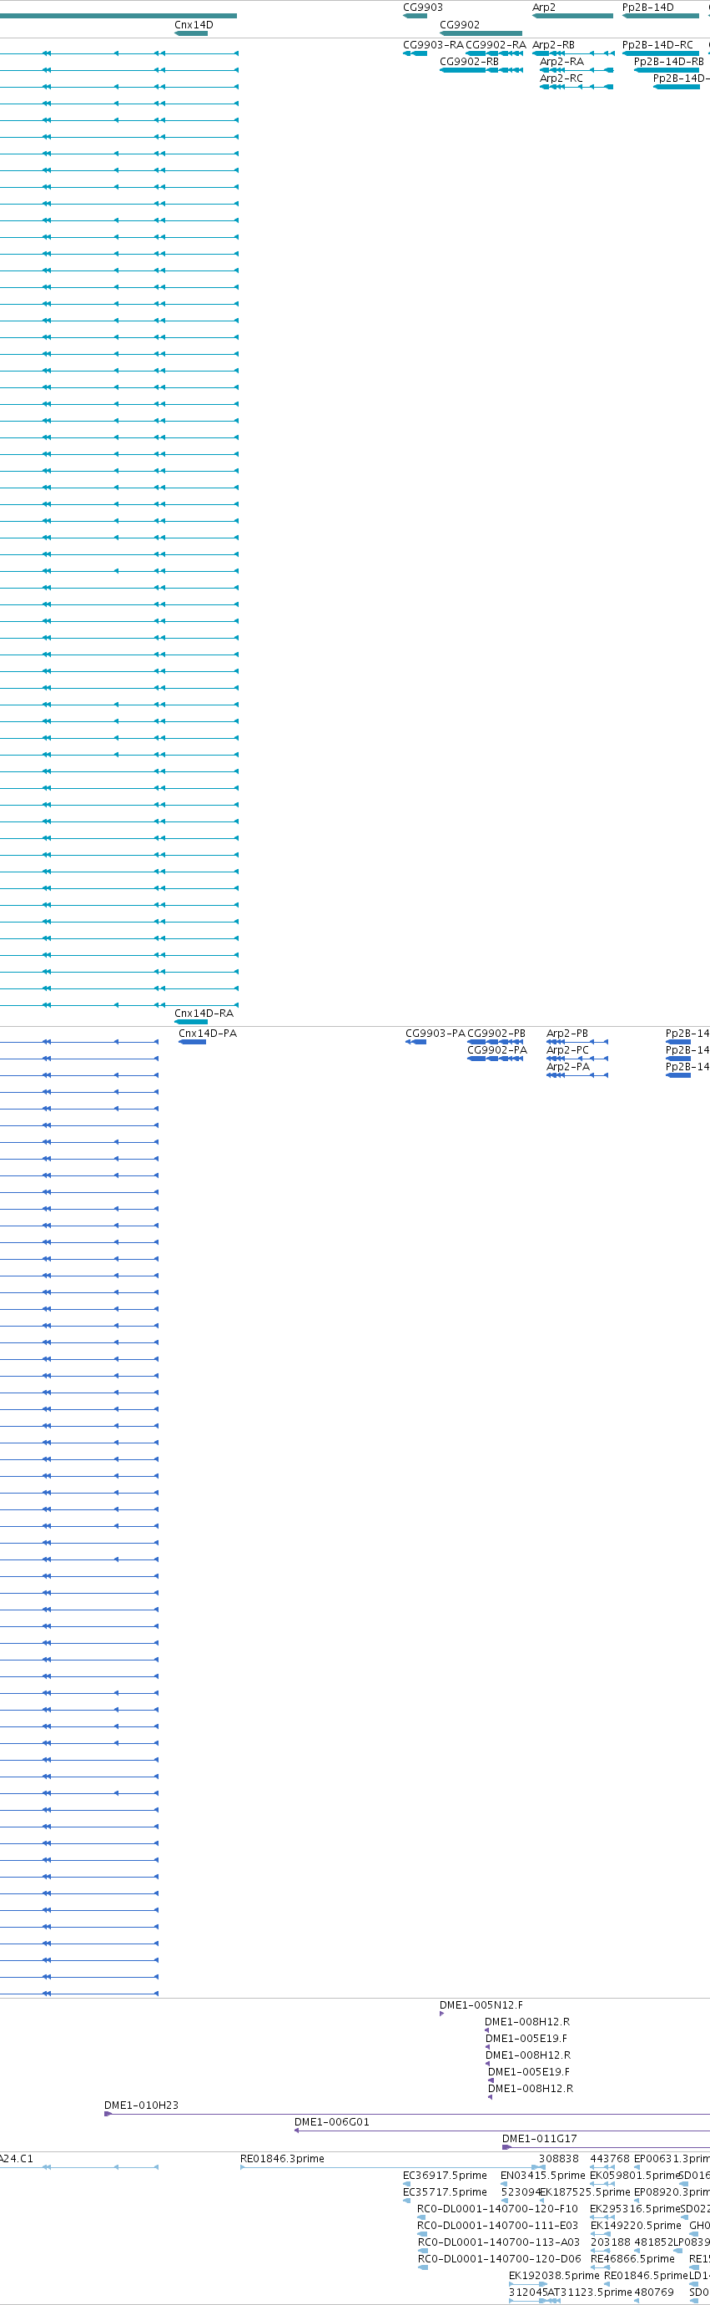
Task: Click the EK059801.5prime EST label
Action: click(635, 2176)
